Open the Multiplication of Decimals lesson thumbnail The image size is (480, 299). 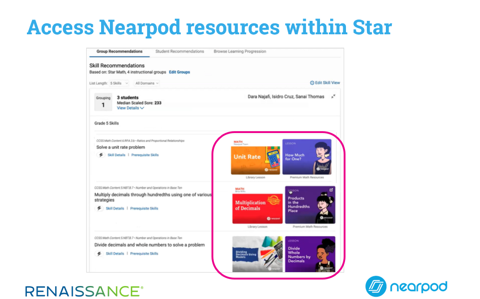(x=257, y=205)
